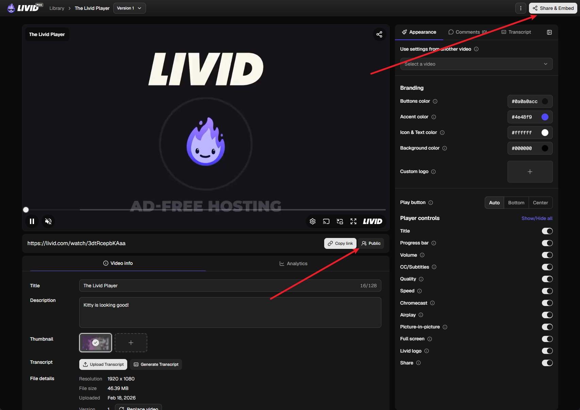580x410 pixels.
Task: Click info icon next to Custom logo
Action: [x=433, y=172]
